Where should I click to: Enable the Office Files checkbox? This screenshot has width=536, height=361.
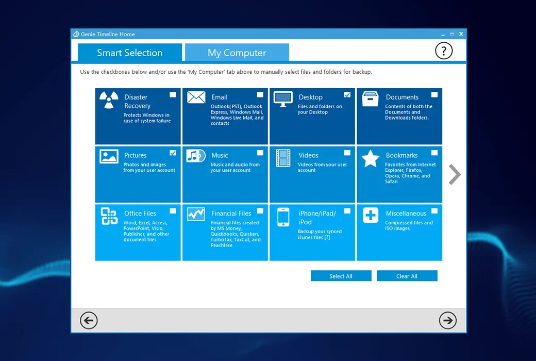point(173,211)
